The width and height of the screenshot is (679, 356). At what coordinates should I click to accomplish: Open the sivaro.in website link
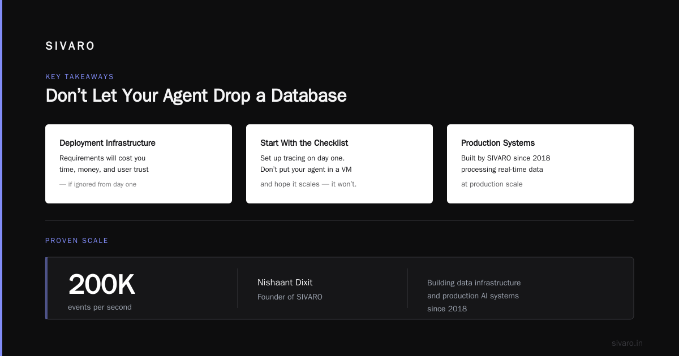pyautogui.click(x=627, y=343)
